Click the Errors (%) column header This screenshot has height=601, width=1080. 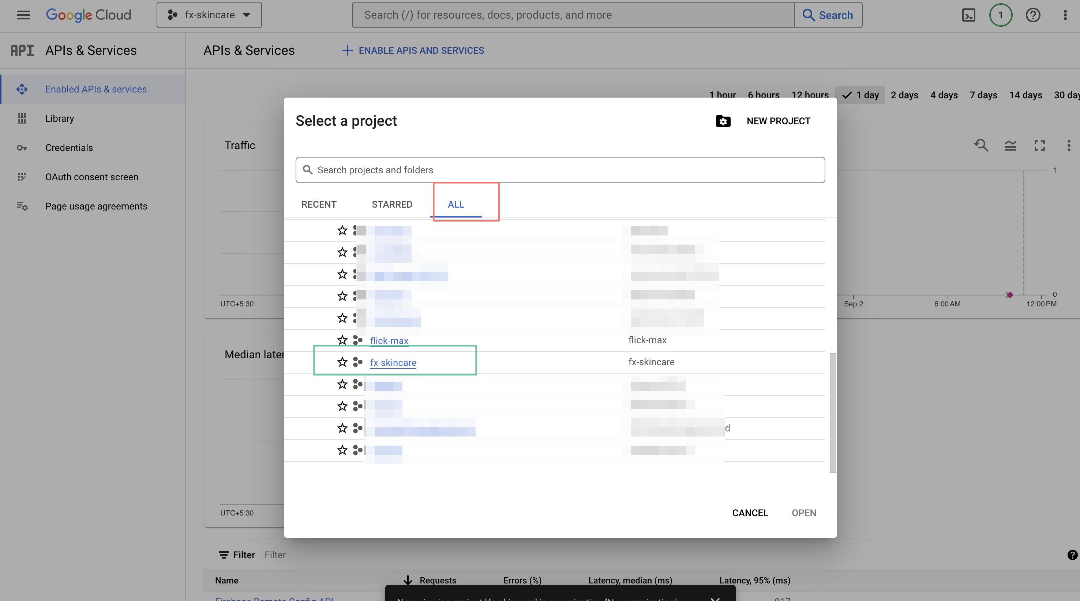tap(522, 580)
